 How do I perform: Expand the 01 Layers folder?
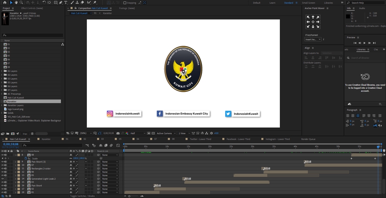[x=2, y=71]
